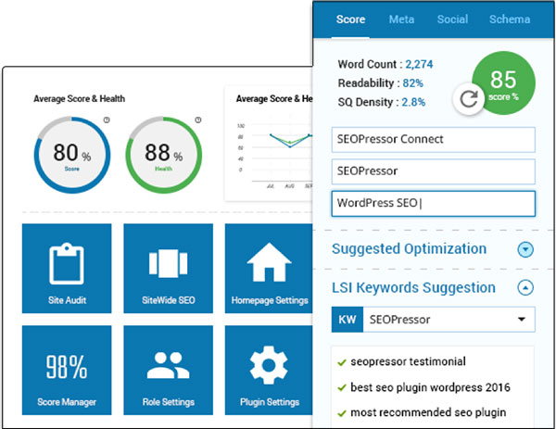Toggle best seo plugin wordpress 2016 checkmark

coord(341,388)
